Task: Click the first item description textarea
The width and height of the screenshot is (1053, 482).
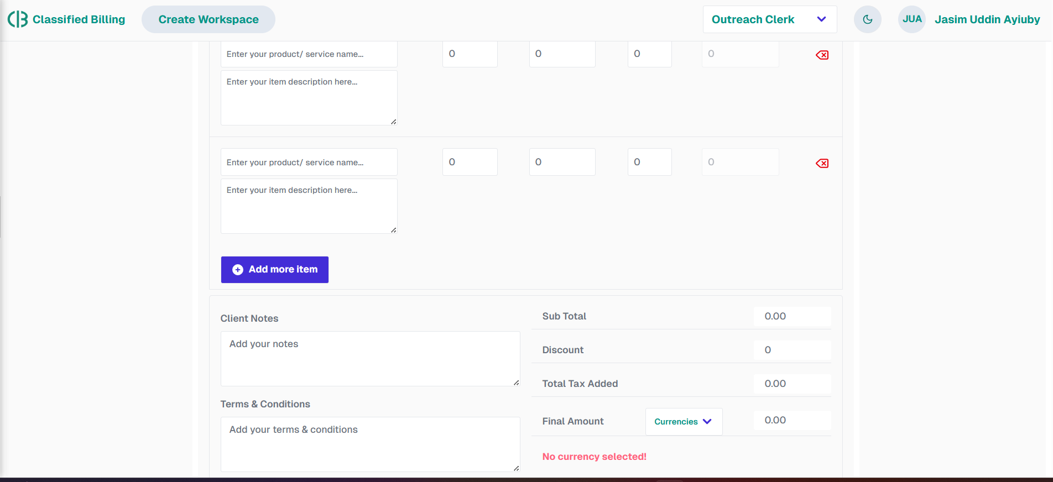Action: (x=309, y=98)
